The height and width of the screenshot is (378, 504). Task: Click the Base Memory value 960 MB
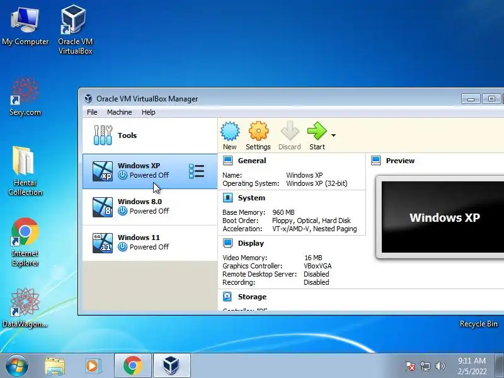[283, 212]
